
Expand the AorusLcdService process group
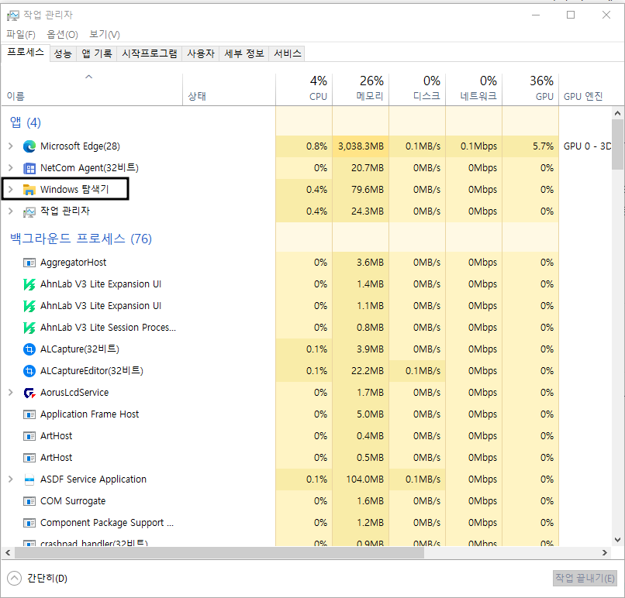coord(11,393)
